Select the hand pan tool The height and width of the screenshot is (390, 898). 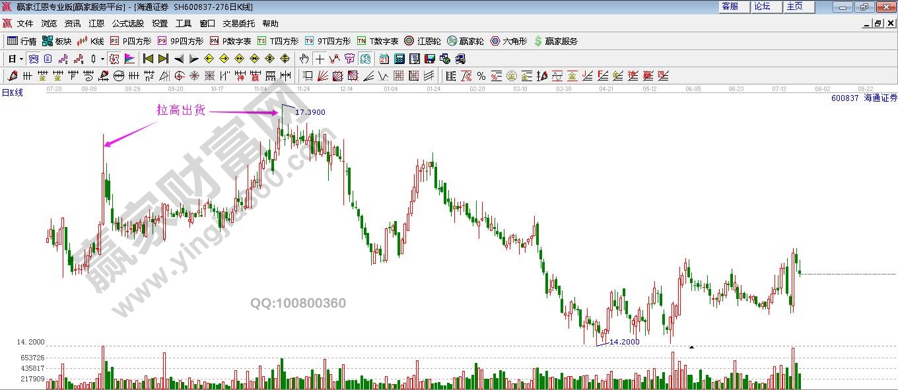click(304, 59)
